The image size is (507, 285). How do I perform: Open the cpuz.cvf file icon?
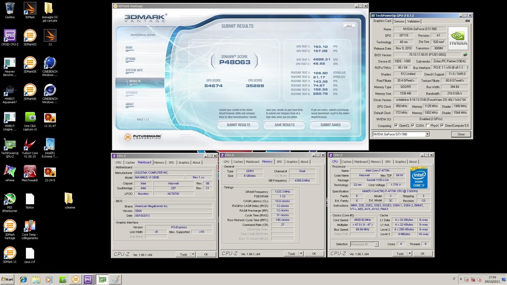30,255
